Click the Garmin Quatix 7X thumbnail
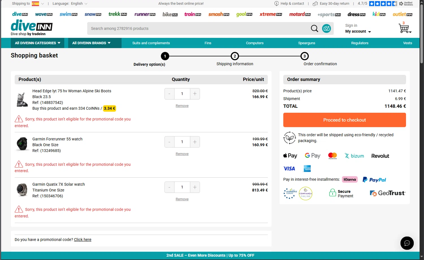424x260 pixels. point(22,190)
